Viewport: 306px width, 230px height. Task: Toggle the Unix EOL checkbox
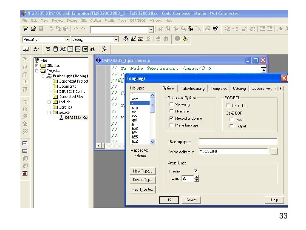point(228,106)
